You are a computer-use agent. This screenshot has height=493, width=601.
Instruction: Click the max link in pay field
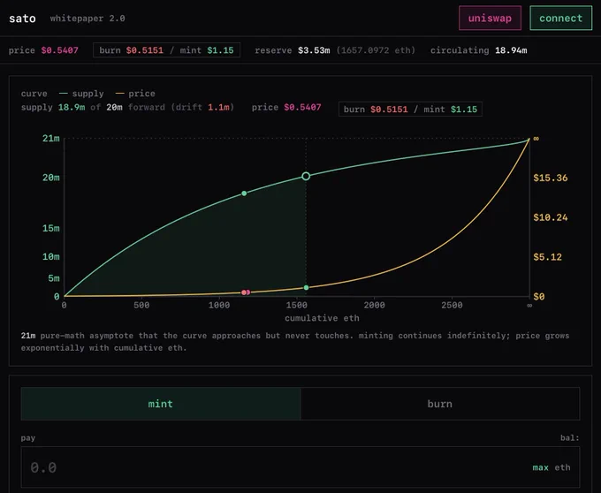click(540, 467)
